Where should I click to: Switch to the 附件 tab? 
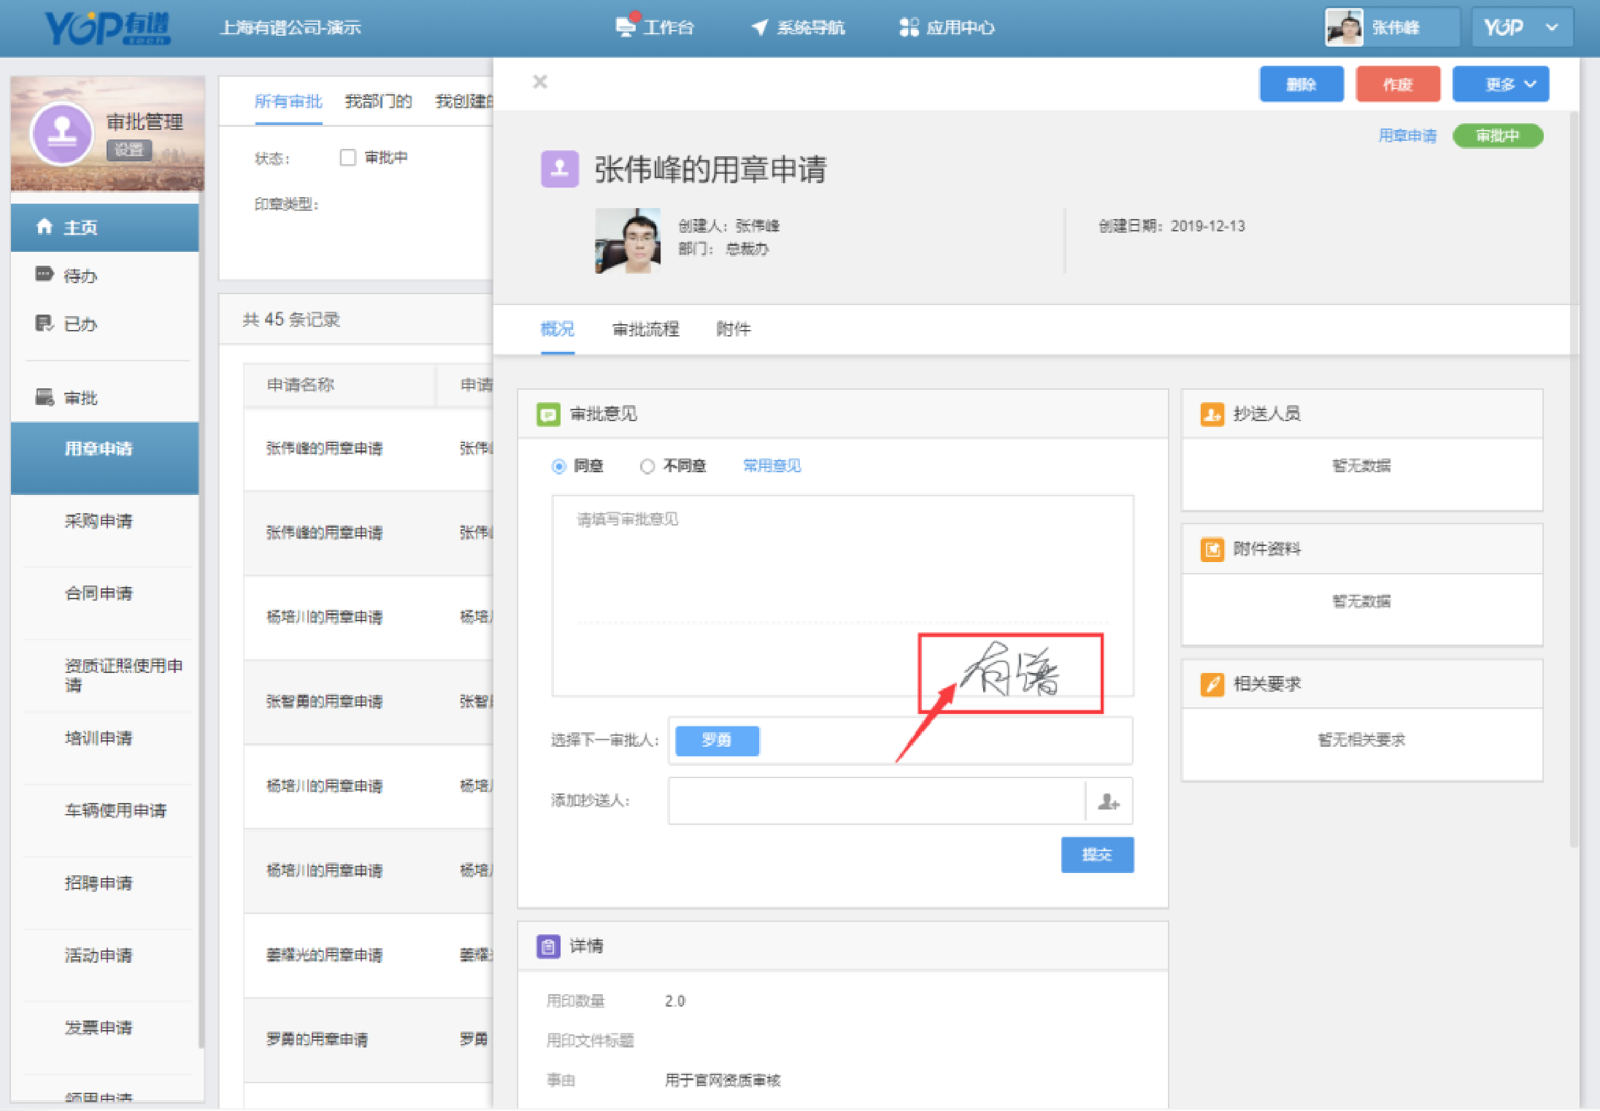[x=733, y=329]
